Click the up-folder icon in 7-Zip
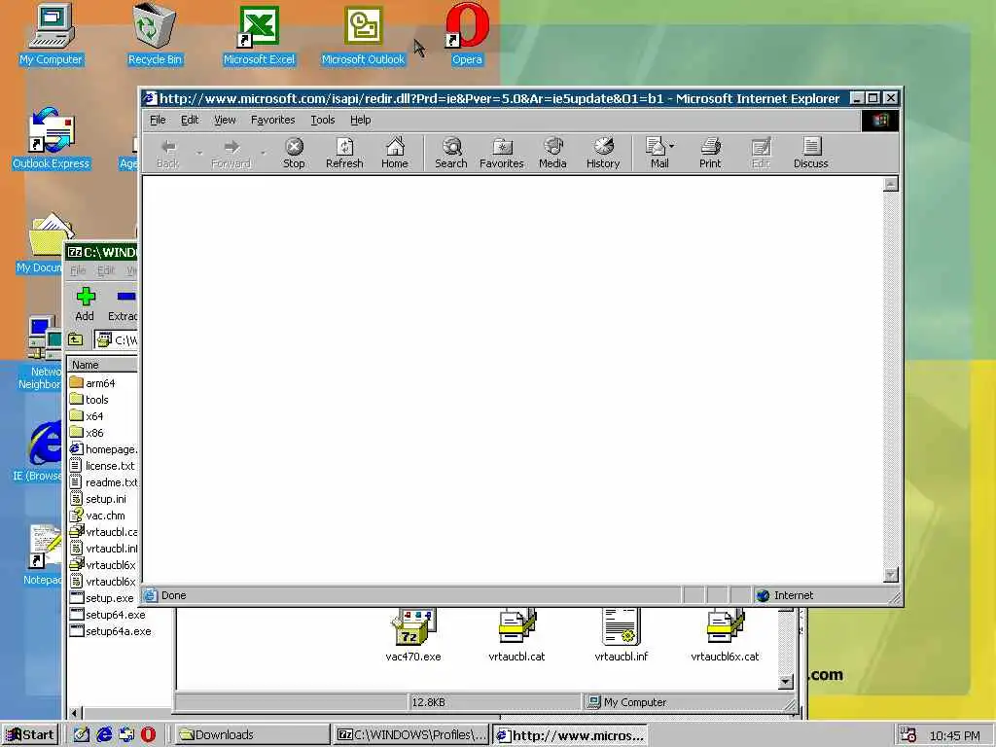The height and width of the screenshot is (747, 996). pyautogui.click(x=76, y=339)
